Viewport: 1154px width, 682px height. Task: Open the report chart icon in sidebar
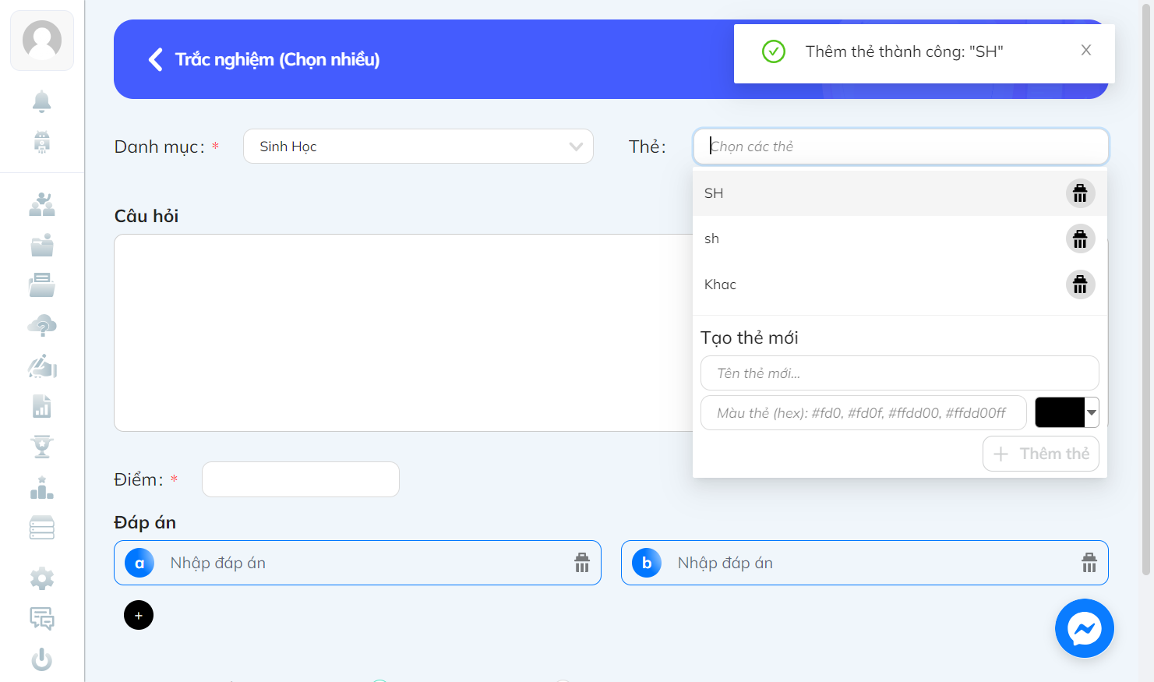point(42,406)
